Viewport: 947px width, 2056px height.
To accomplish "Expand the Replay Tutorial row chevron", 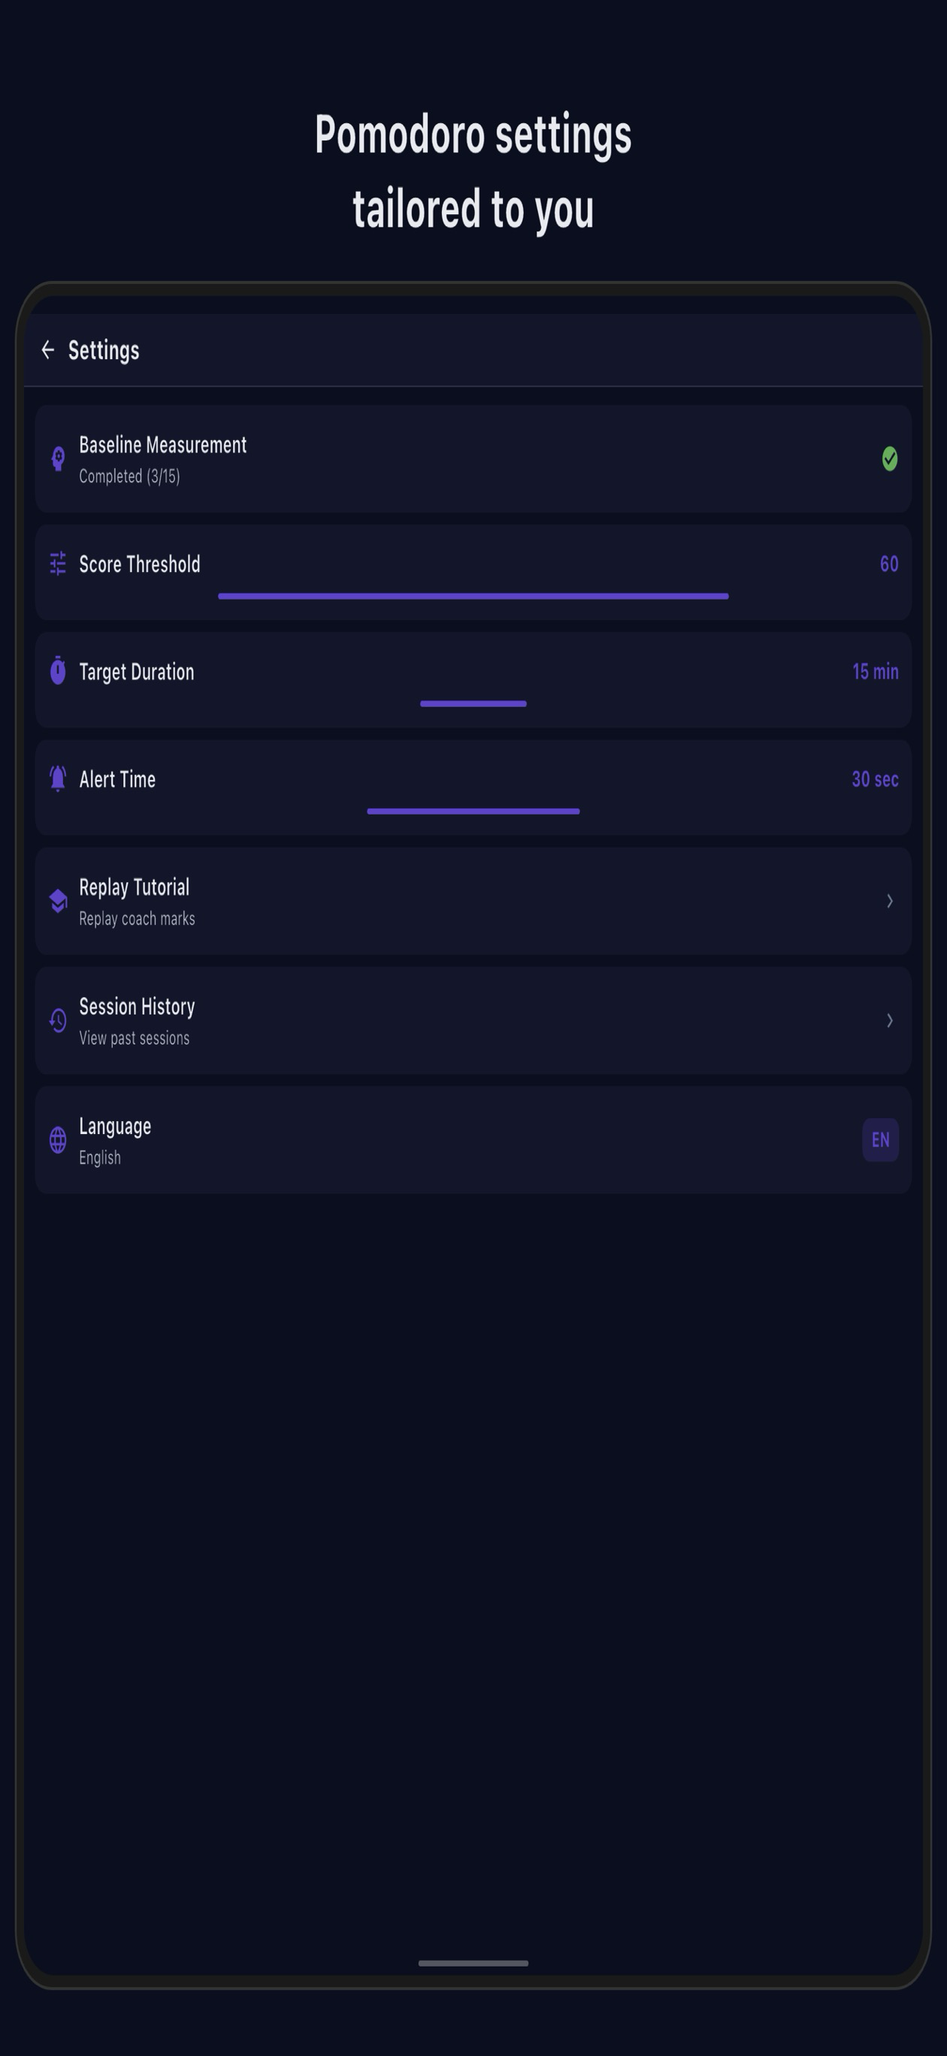I will [x=890, y=901].
